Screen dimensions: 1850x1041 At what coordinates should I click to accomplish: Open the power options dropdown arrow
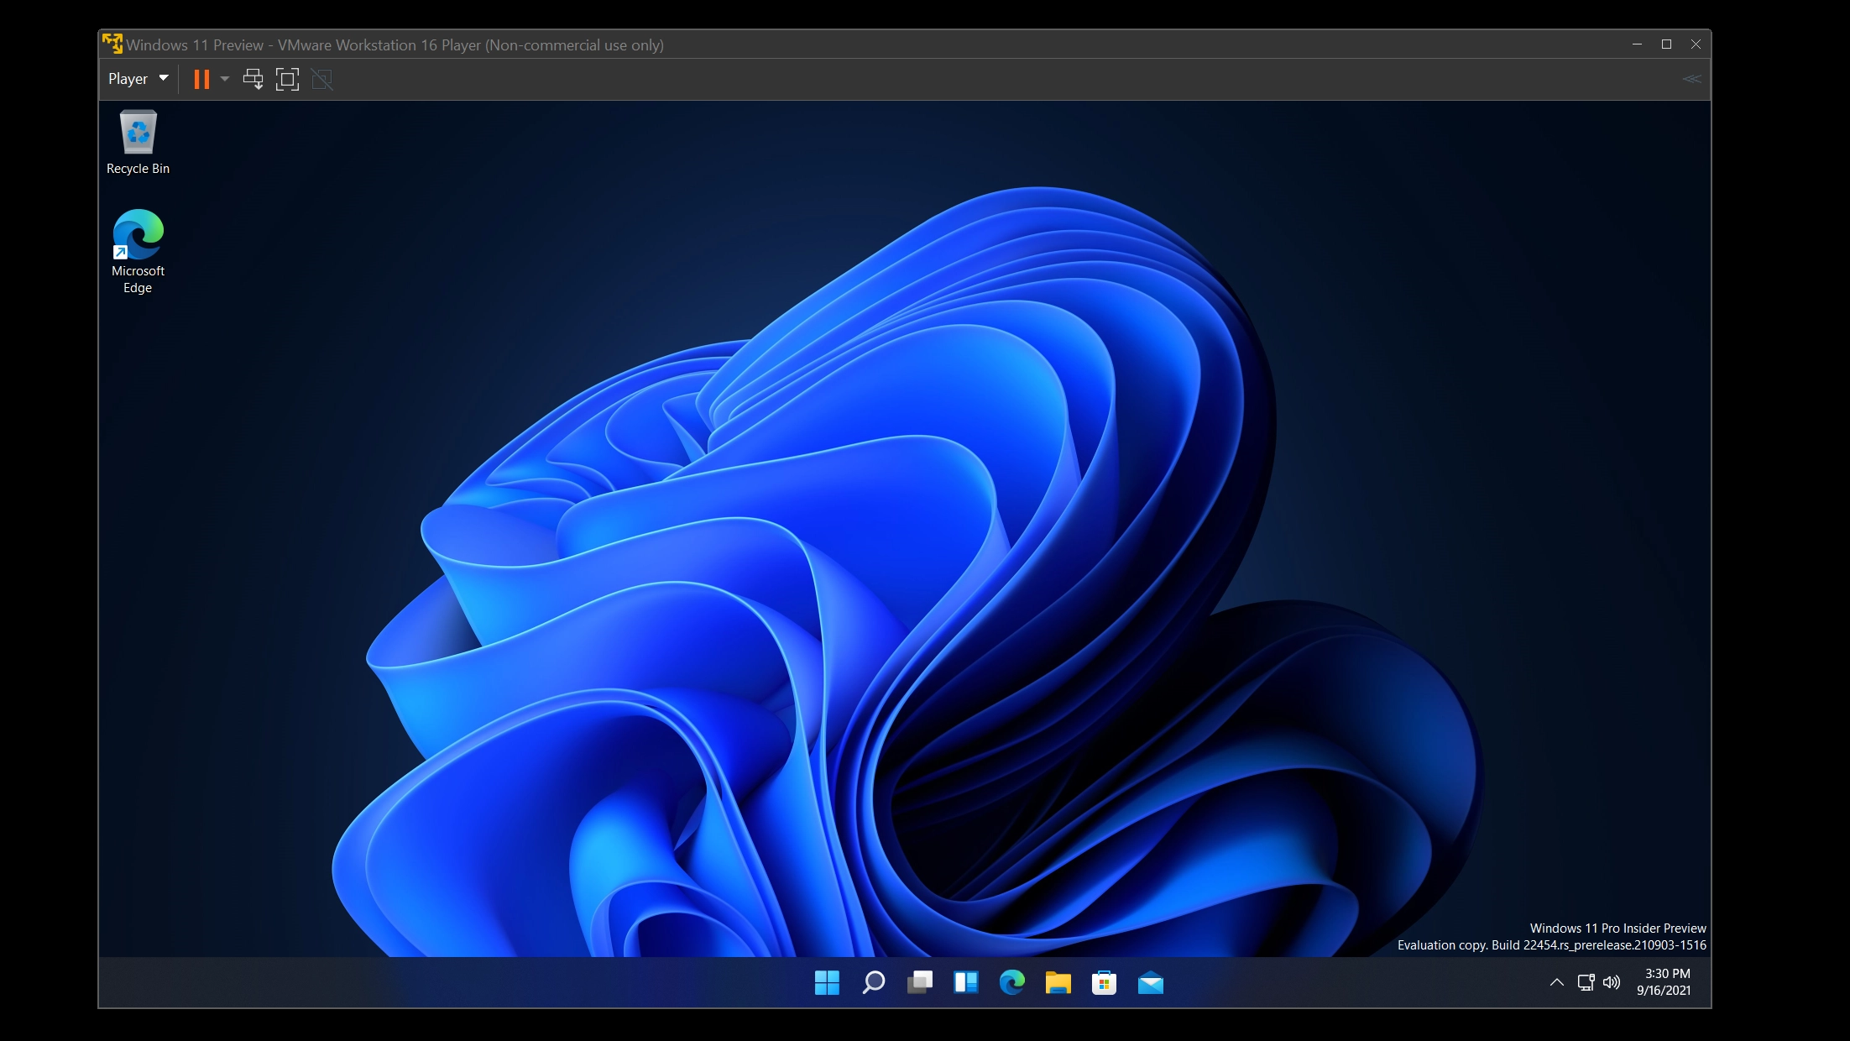(x=225, y=79)
